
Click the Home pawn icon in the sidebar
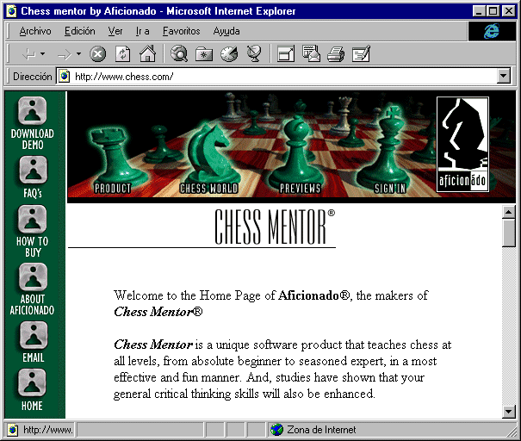[32, 382]
